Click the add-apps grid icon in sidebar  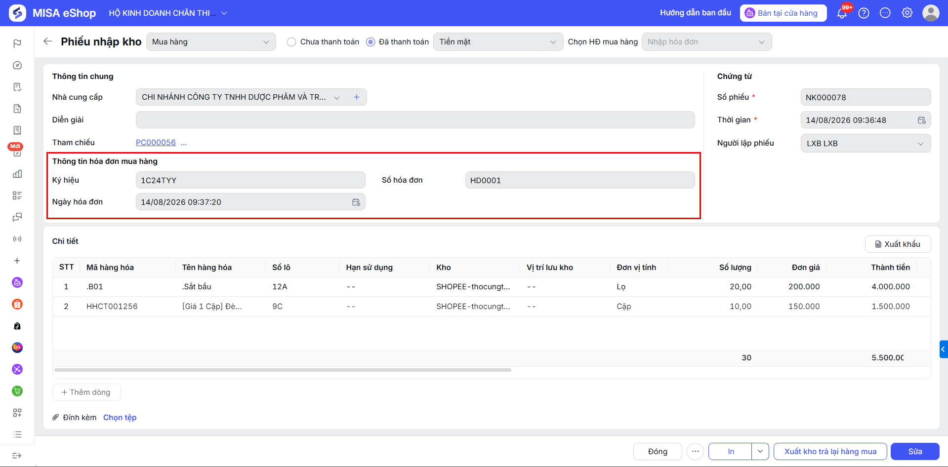pyautogui.click(x=17, y=413)
